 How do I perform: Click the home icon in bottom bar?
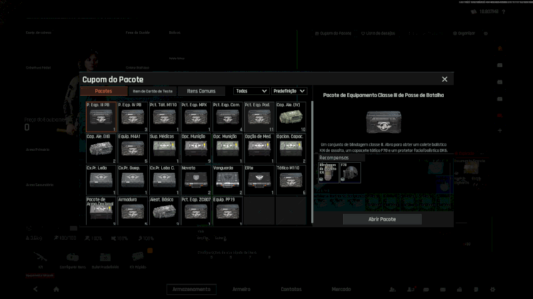click(57, 289)
